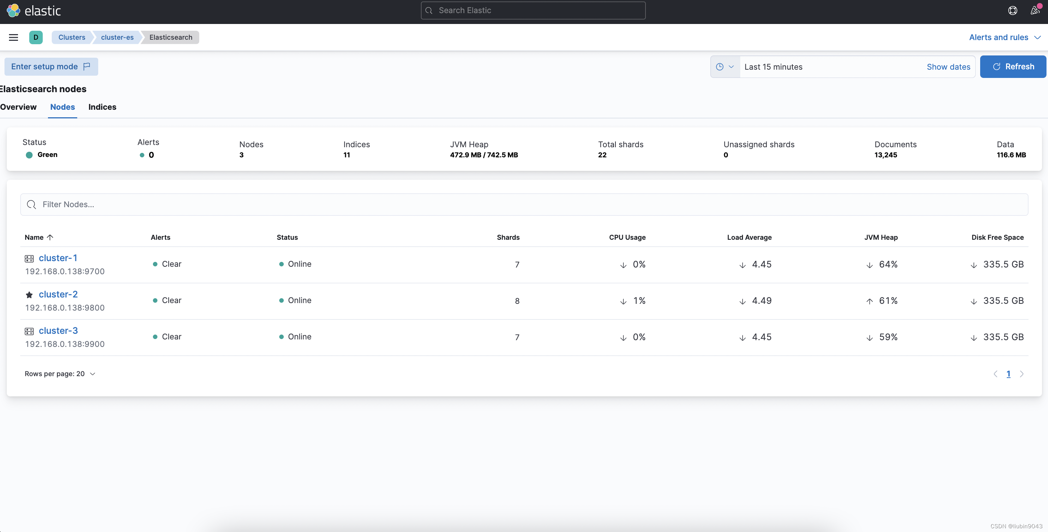1048x532 pixels.
Task: Open the cluster-1 node link
Action: [58, 258]
